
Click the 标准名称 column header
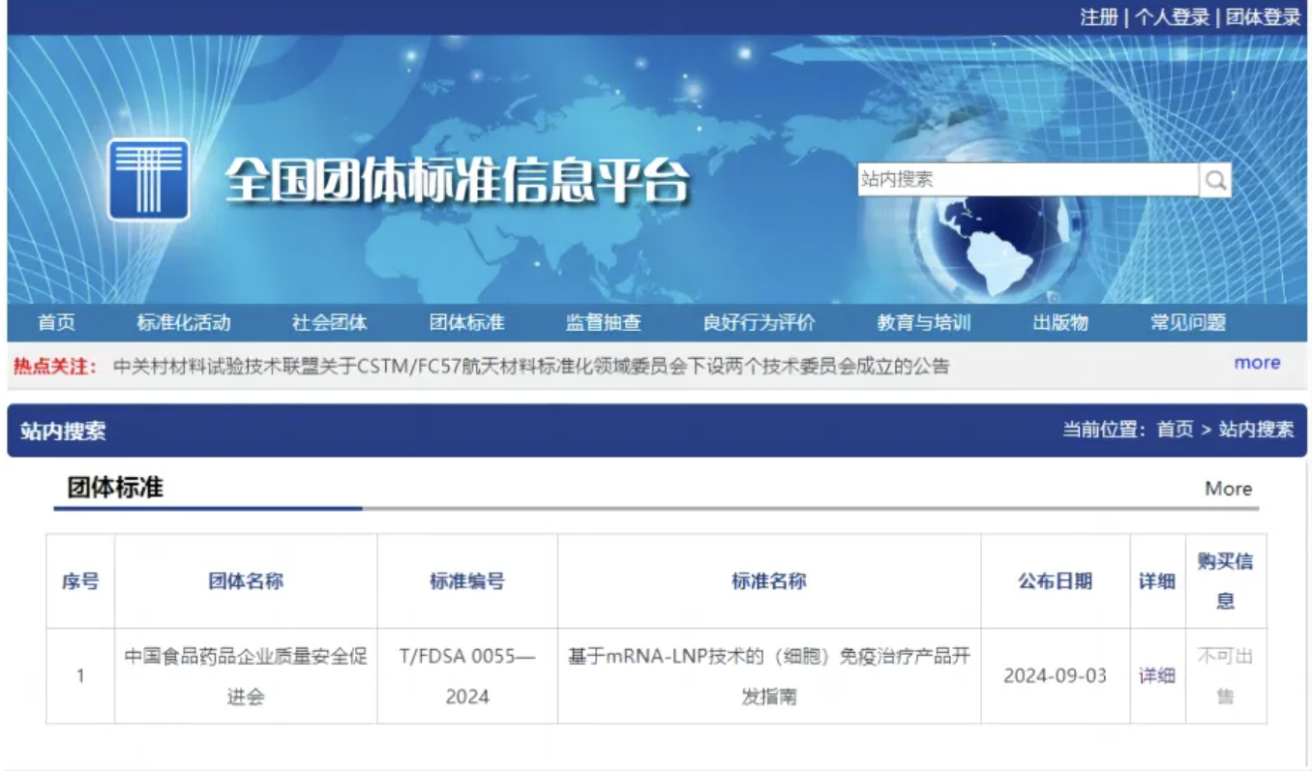coord(769,581)
